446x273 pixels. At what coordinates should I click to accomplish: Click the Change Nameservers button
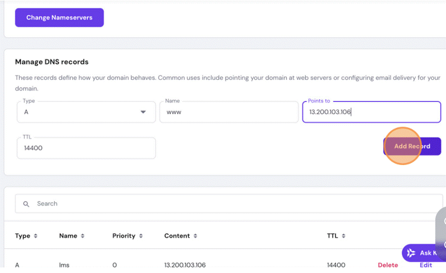[x=59, y=18]
